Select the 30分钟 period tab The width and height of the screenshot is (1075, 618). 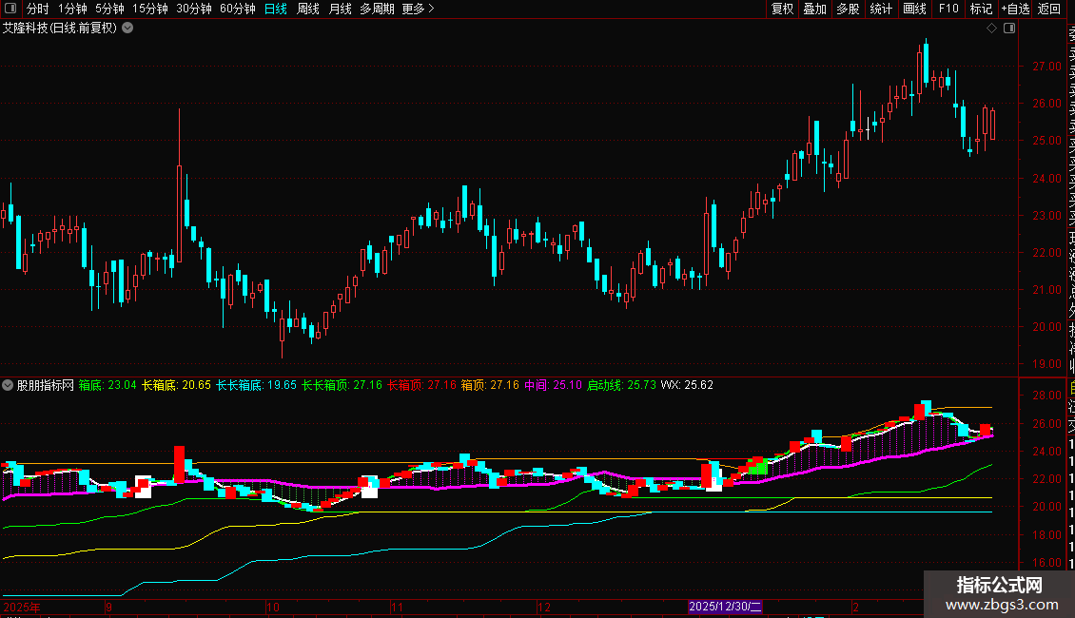[194, 9]
